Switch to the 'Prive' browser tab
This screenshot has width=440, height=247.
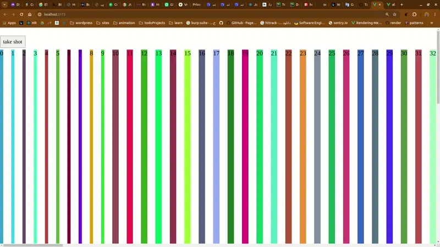coord(196,4)
